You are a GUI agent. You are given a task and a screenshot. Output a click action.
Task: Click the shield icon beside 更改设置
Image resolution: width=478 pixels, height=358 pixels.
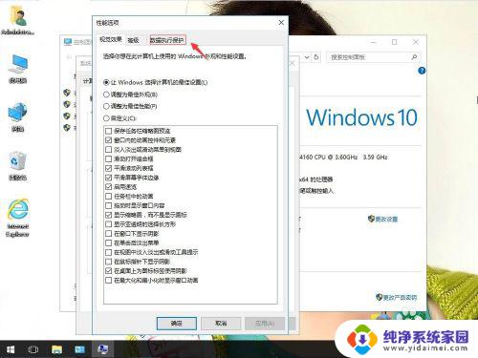click(371, 219)
